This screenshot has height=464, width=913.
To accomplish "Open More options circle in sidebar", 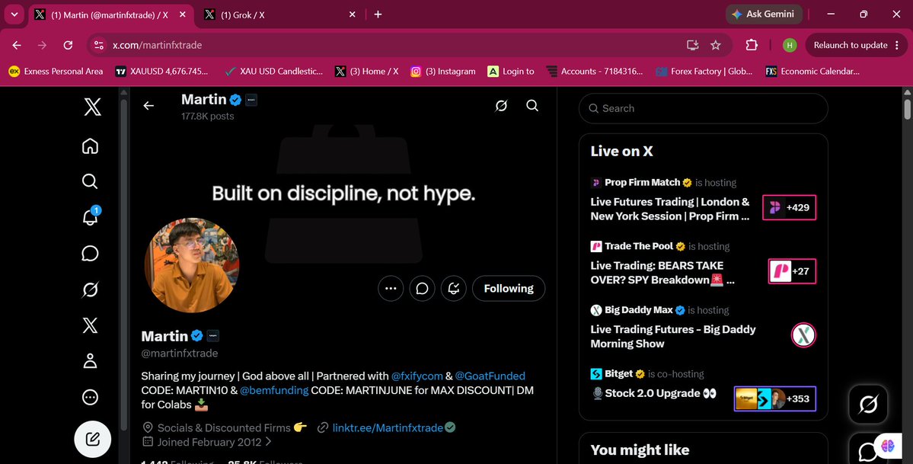I will (x=90, y=397).
